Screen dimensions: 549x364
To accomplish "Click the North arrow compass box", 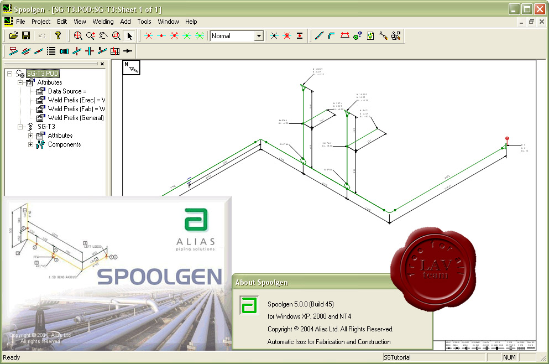I will click(x=131, y=67).
